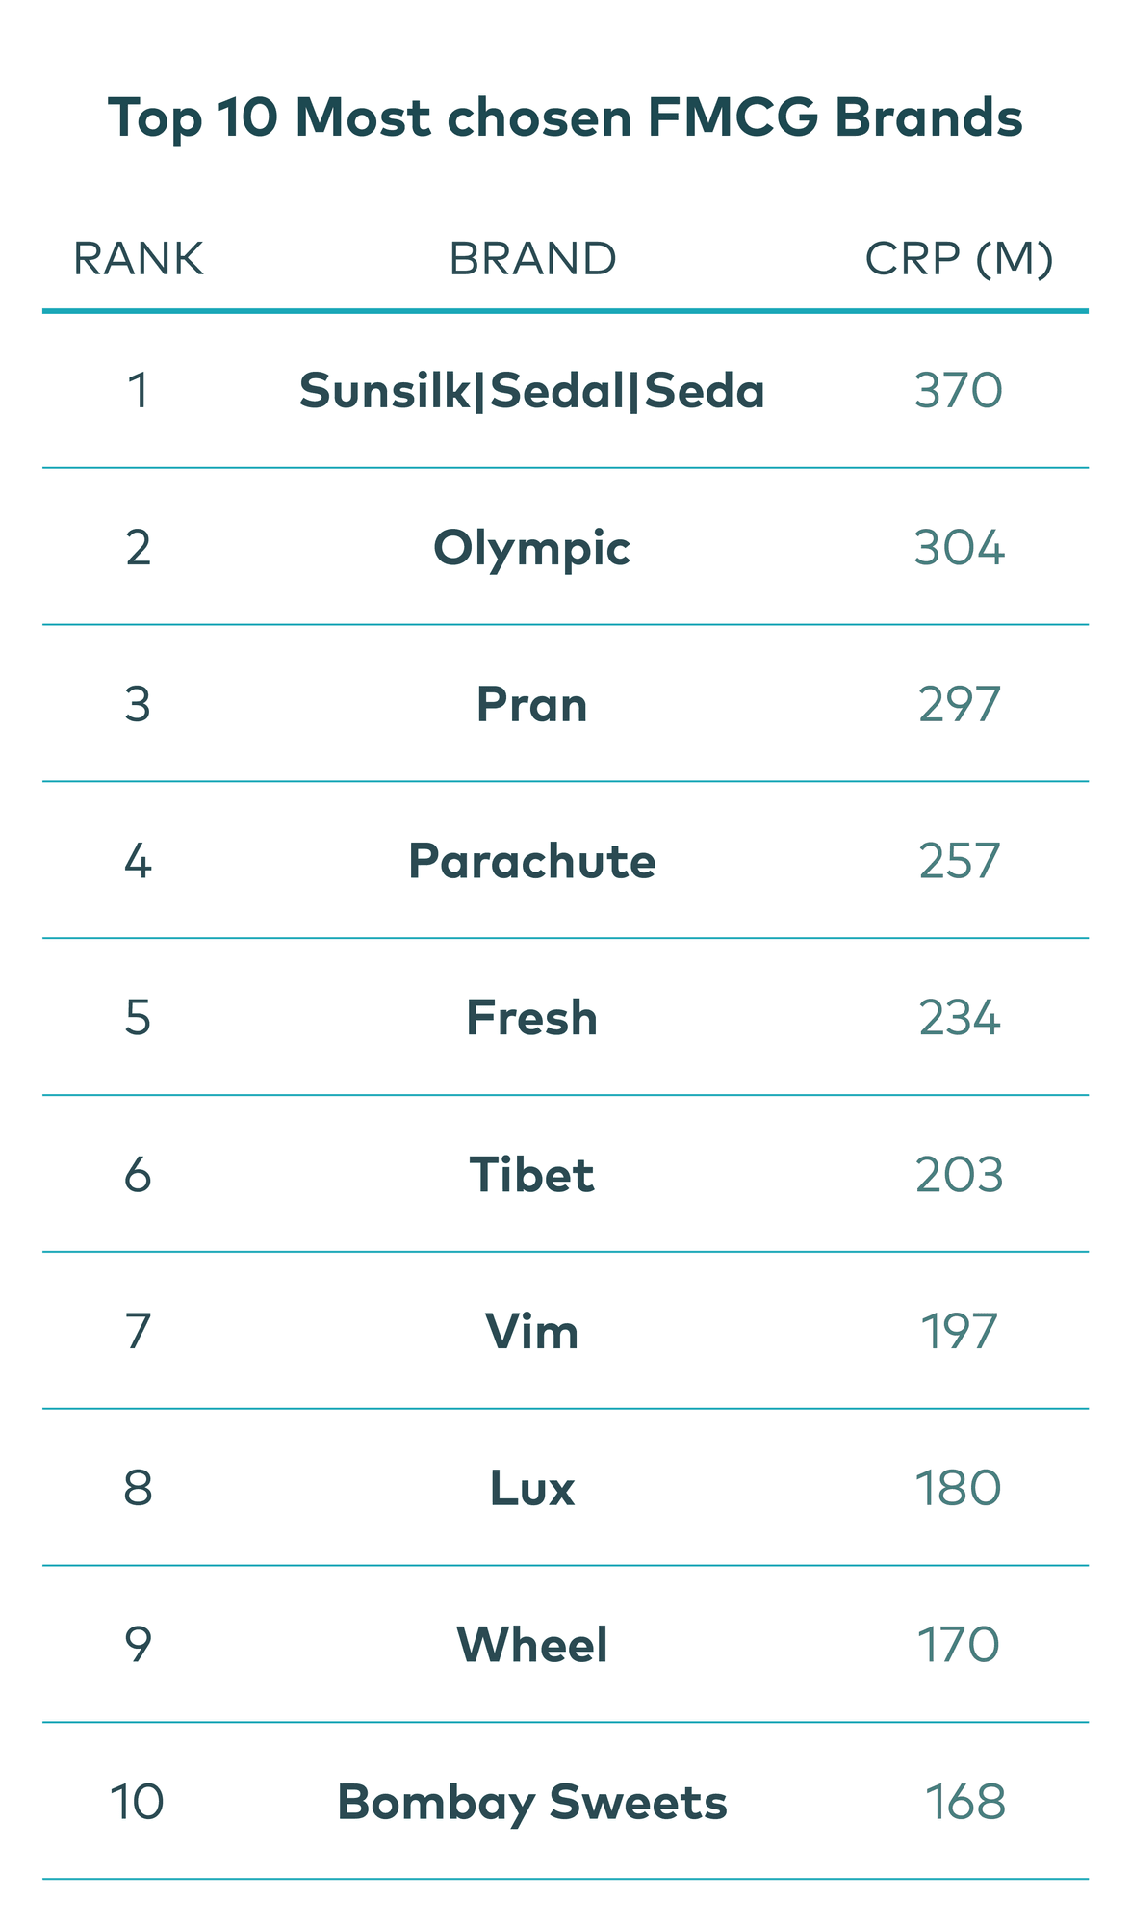This screenshot has height=1926, width=1131.
Task: Select the Bombay Sweets brand entry
Action: tap(532, 1803)
